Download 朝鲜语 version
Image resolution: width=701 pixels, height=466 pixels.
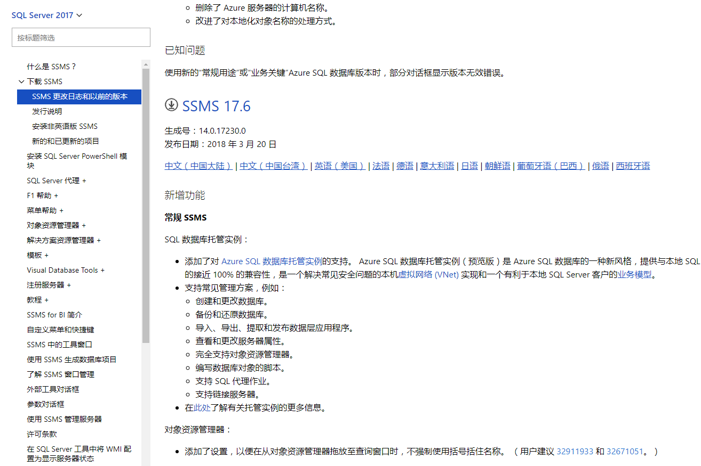[x=498, y=166]
